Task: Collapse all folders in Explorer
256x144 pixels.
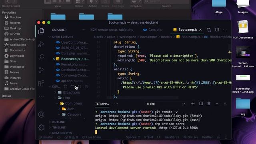Action: tap(86, 86)
